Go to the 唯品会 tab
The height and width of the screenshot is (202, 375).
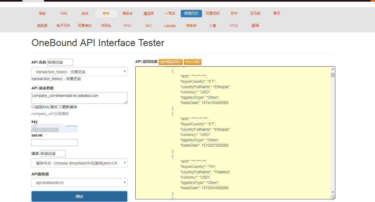(127, 13)
